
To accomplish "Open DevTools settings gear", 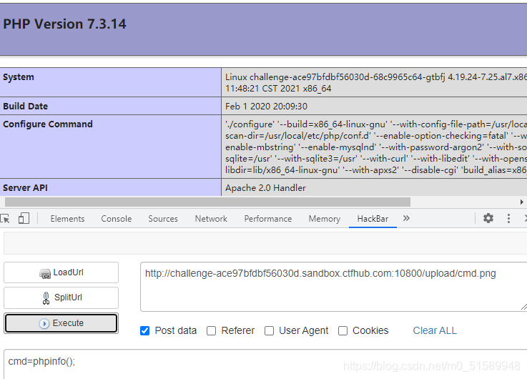I will pos(488,218).
